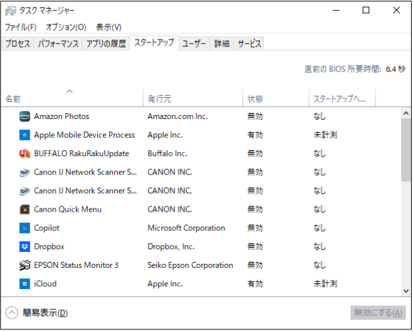The width and height of the screenshot is (413, 332).
Task: Click the vertical scrollbar thumb
Action: (x=406, y=149)
